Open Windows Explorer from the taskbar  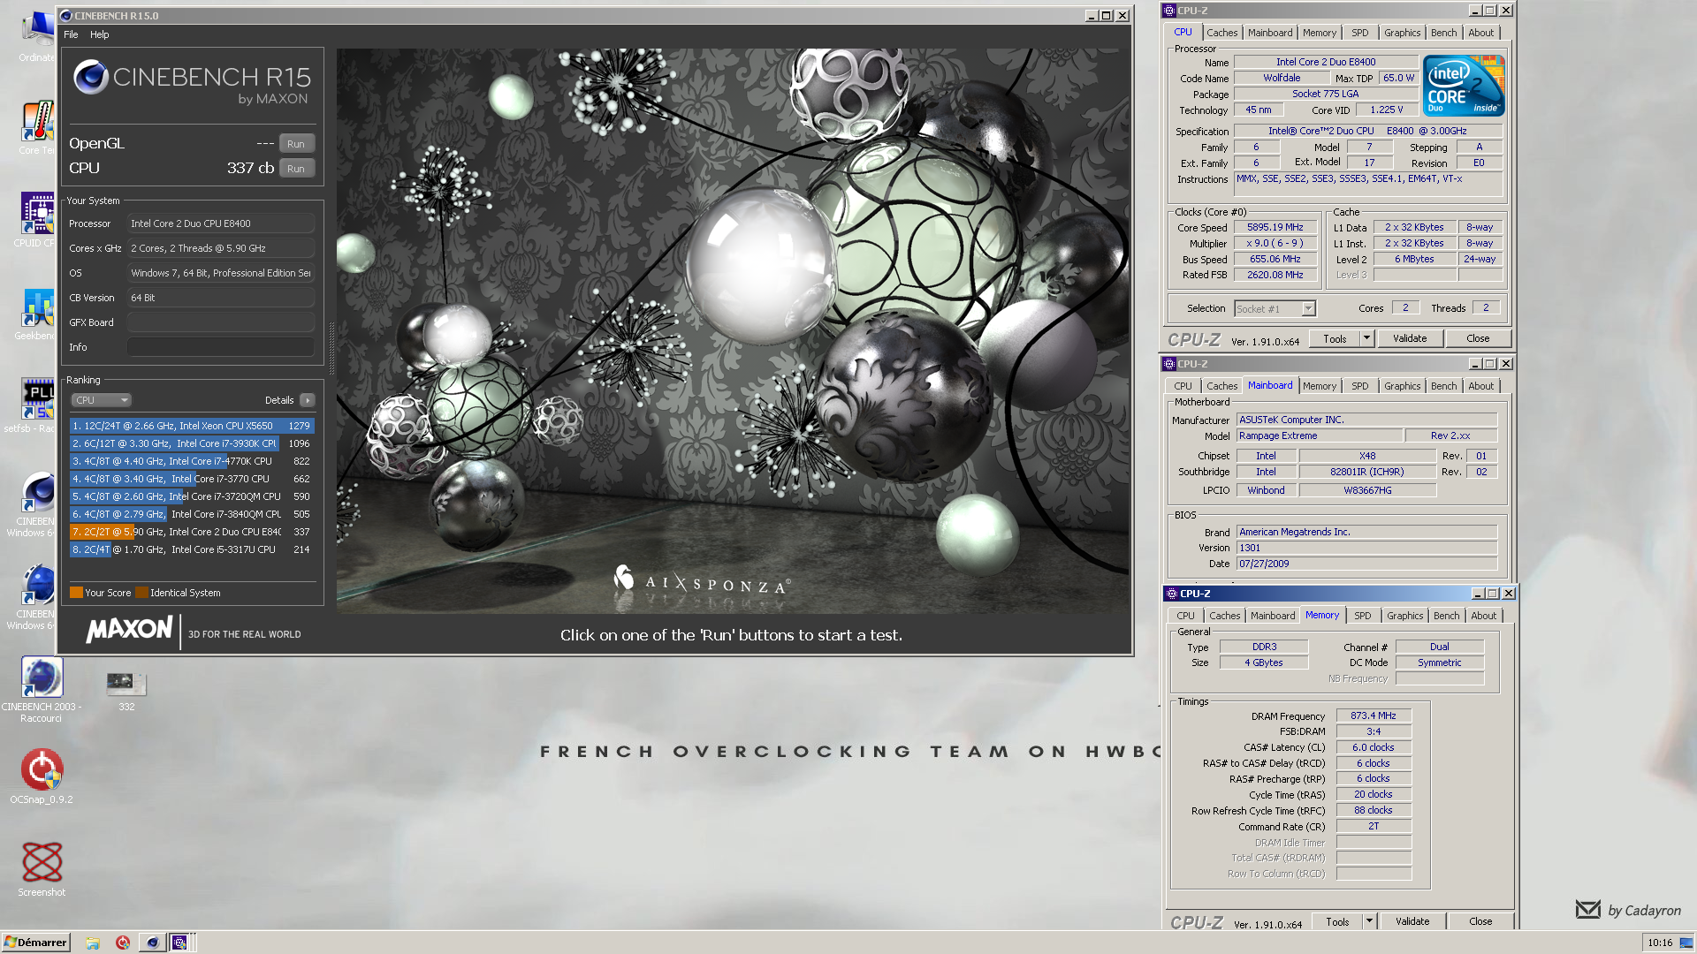[x=93, y=943]
